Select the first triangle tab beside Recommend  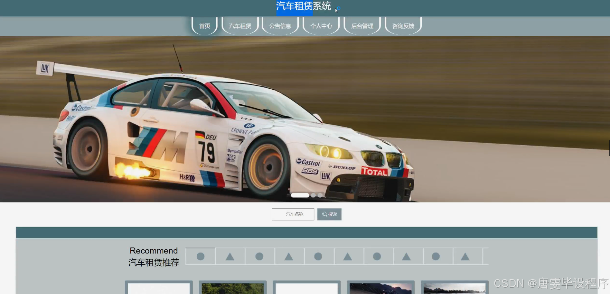coord(230,256)
